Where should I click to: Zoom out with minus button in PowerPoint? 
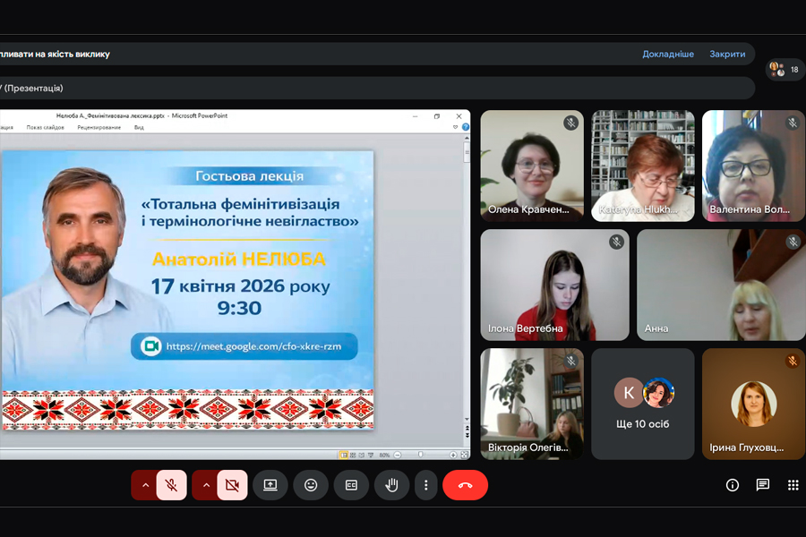[398, 456]
